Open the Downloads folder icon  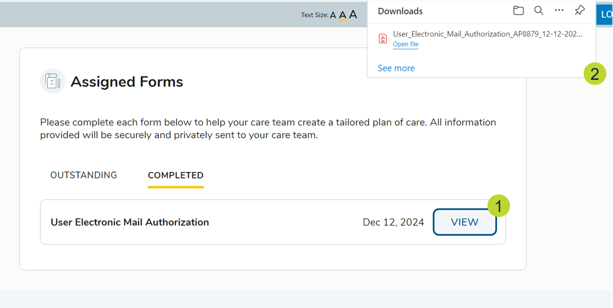tap(518, 11)
